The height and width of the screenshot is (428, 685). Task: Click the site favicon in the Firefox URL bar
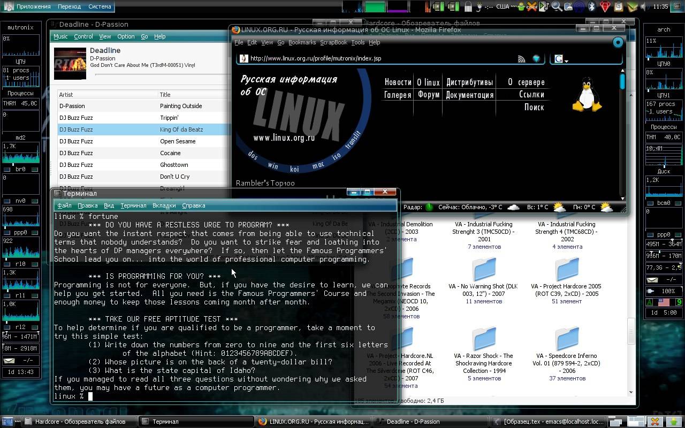pos(243,58)
